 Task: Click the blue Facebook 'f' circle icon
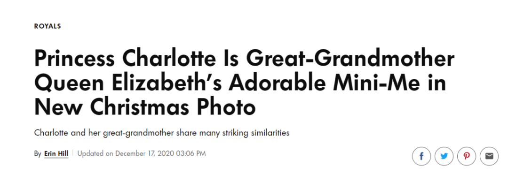coord(421,157)
